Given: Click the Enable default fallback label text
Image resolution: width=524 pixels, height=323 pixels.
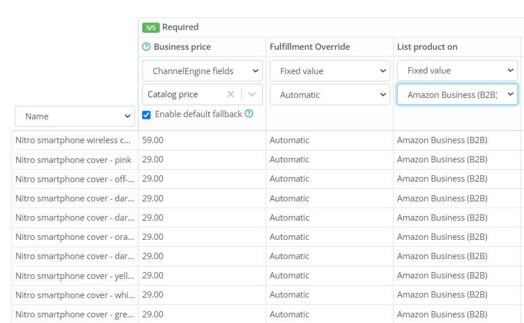Looking at the screenshot, I should click(x=198, y=114).
